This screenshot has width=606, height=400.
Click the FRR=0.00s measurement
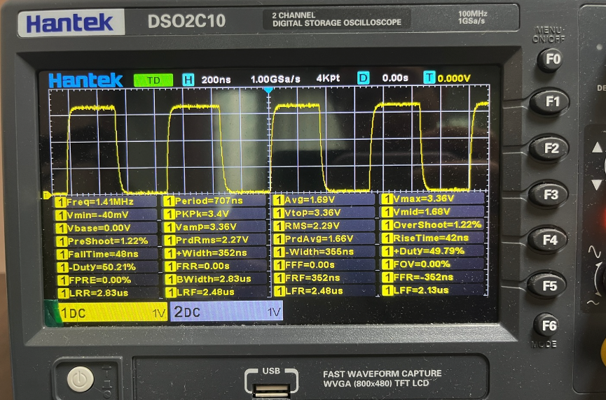pos(216,266)
